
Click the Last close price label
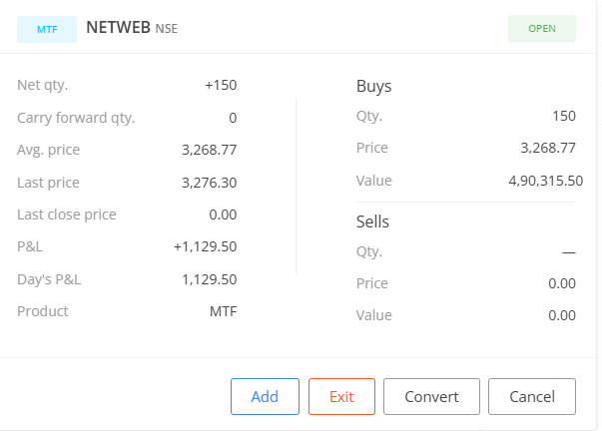pyautogui.click(x=67, y=215)
